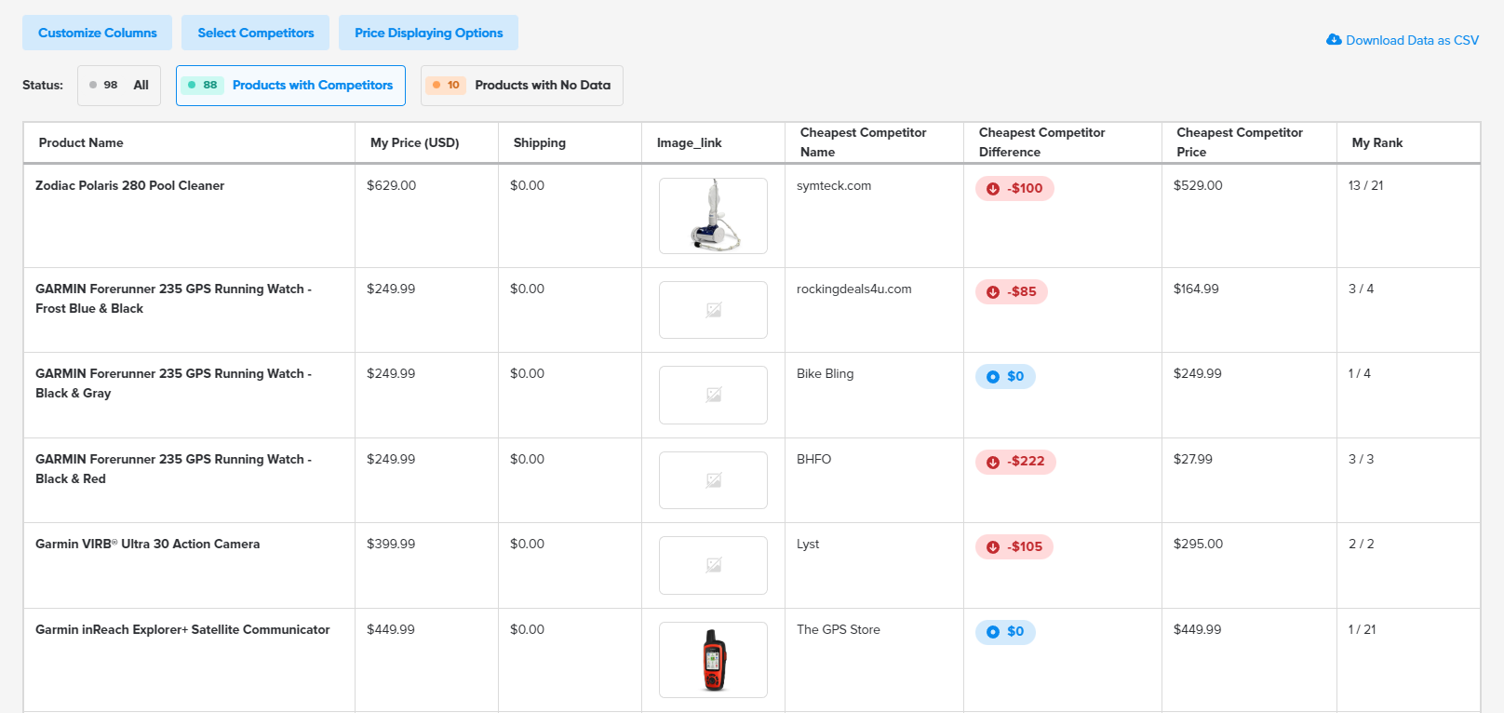Sort table by My Rank column header

click(x=1377, y=142)
